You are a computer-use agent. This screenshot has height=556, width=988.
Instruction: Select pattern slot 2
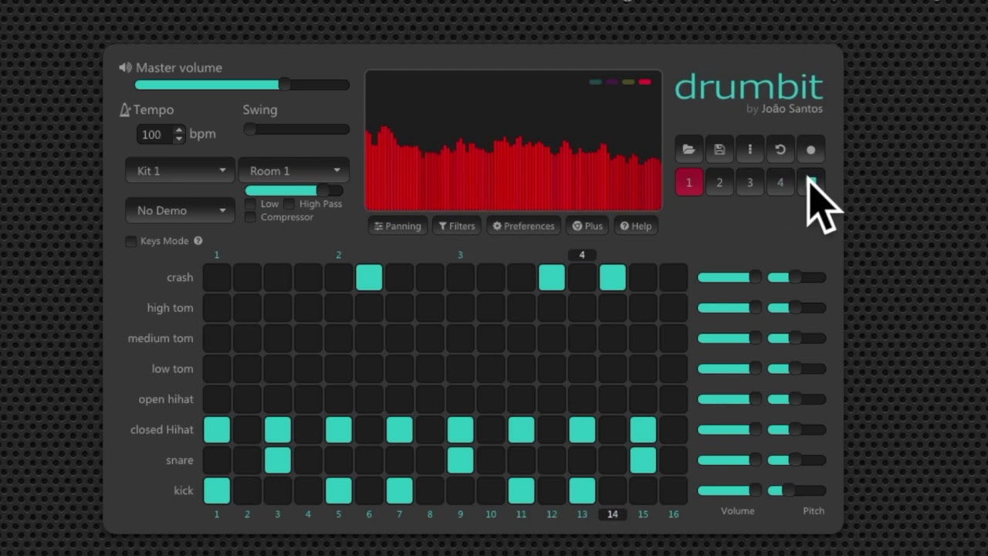coord(719,182)
